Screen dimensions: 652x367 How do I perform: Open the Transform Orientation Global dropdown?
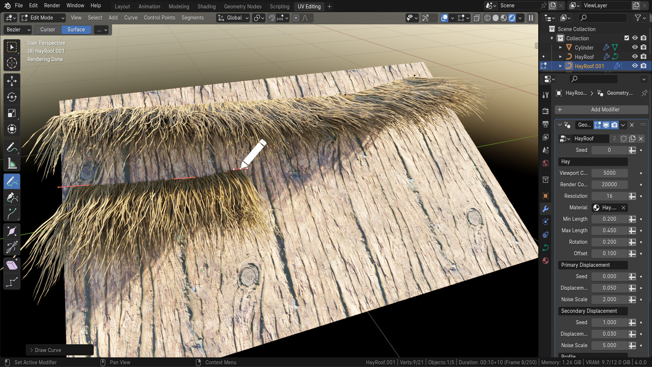coord(233,18)
